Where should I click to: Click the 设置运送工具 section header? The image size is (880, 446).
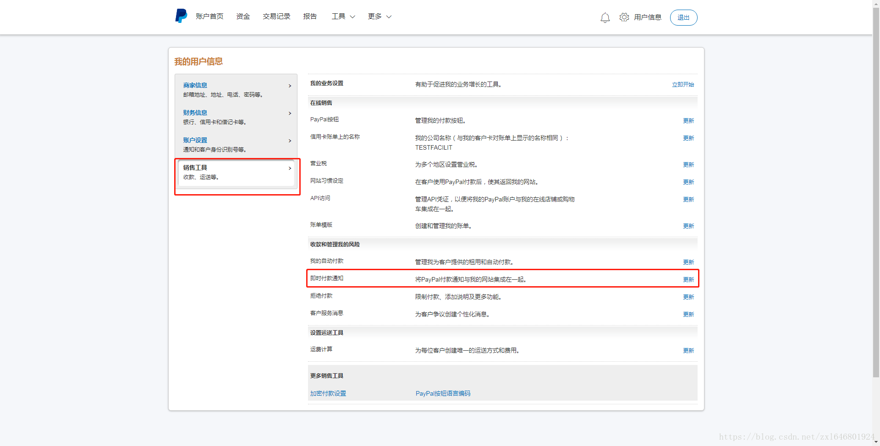[327, 333]
